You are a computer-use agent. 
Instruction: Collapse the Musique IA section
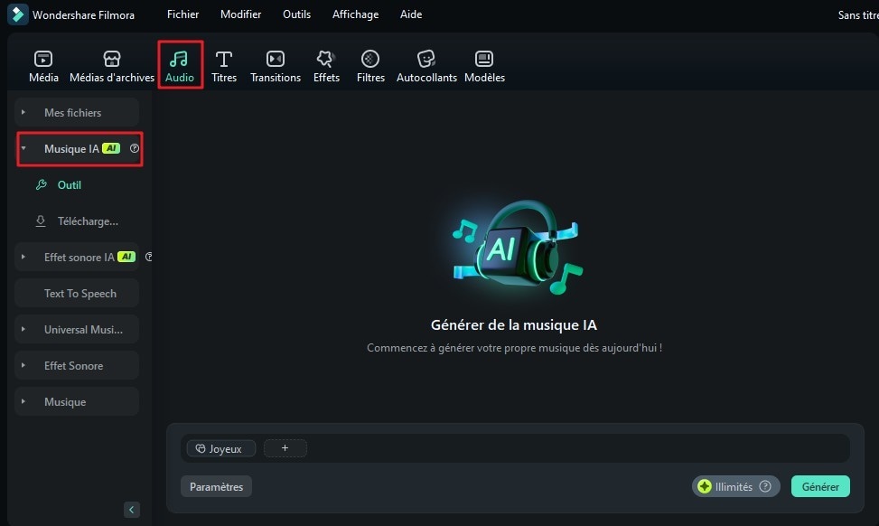[x=23, y=148]
